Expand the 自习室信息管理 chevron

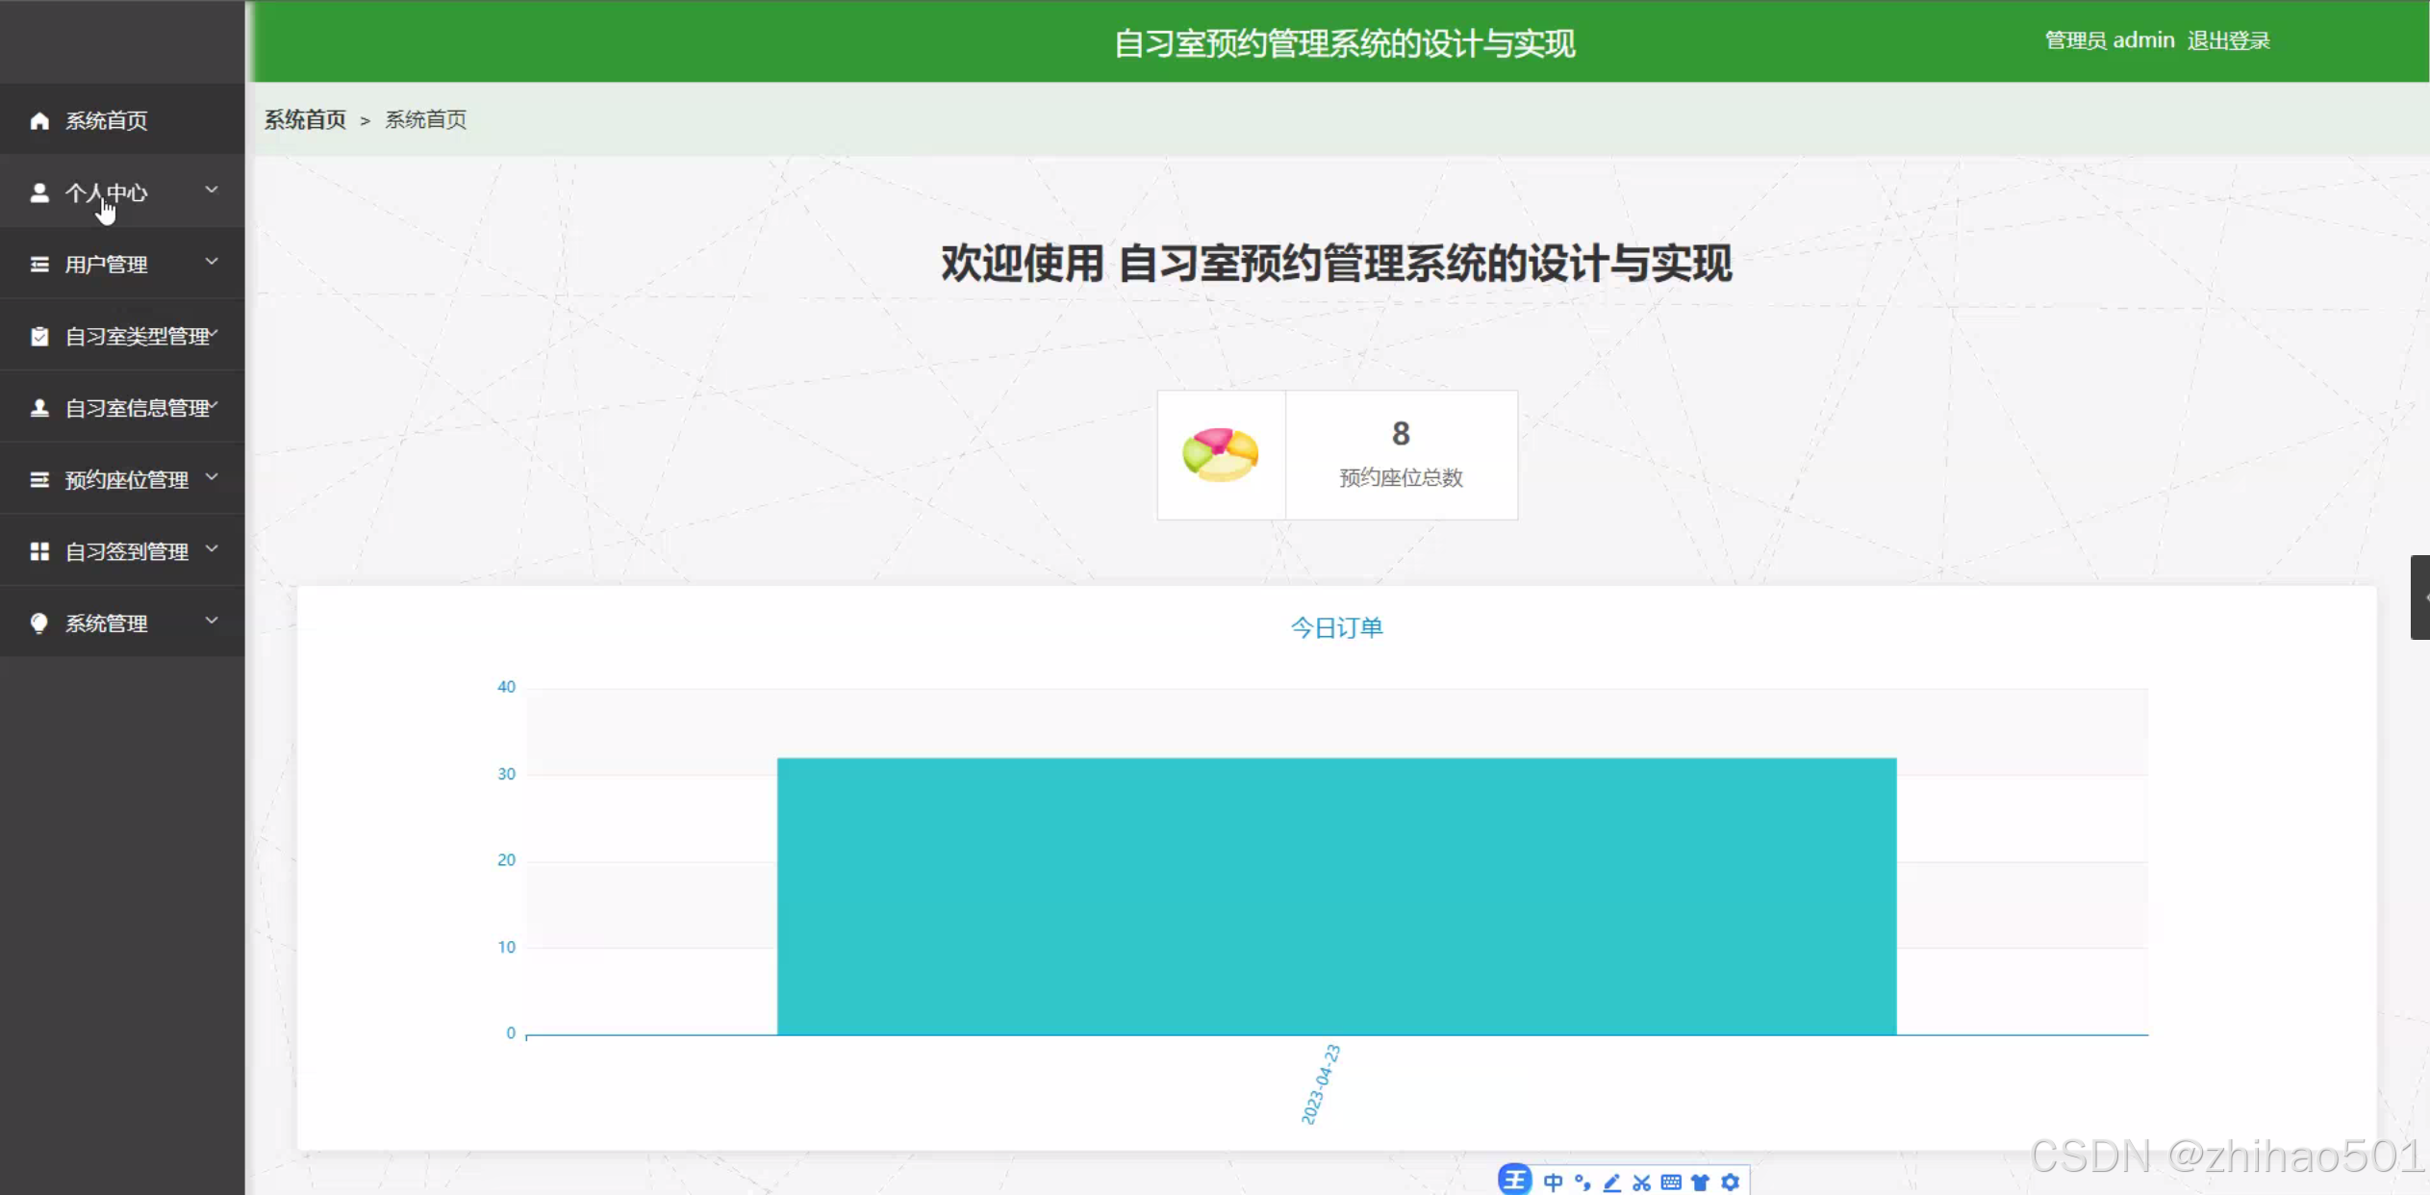tap(215, 404)
